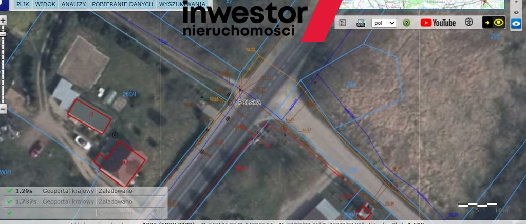Open the WYSZUKIWANIA menu

(x=182, y=4)
